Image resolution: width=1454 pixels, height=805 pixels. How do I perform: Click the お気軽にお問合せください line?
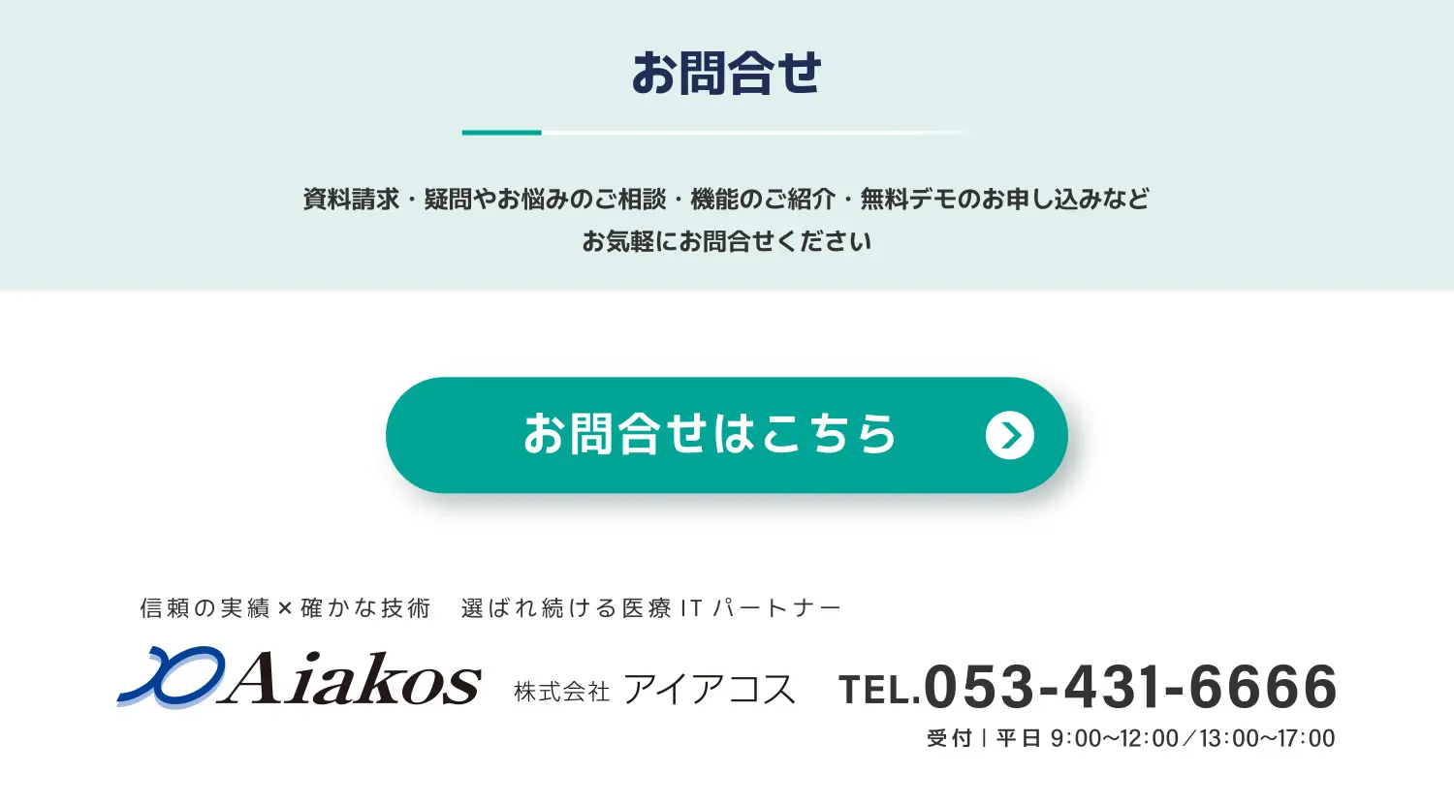[x=726, y=241]
